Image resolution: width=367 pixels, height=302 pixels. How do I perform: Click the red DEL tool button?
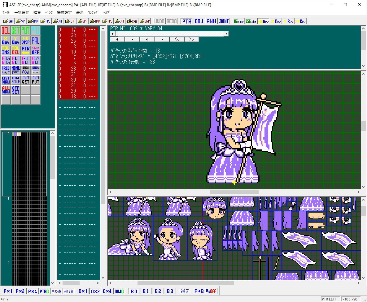click(x=6, y=31)
